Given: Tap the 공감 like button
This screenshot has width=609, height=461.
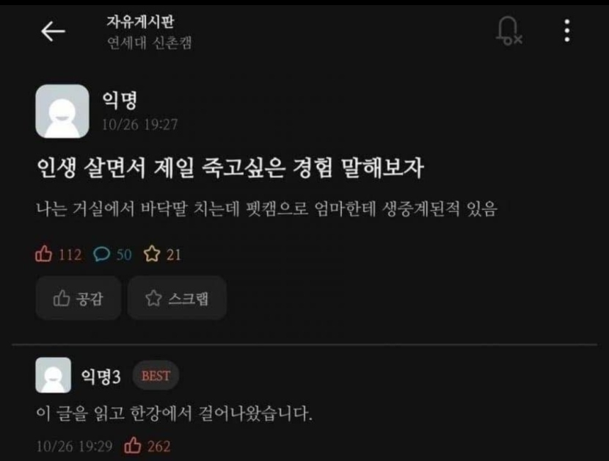Looking at the screenshot, I should (x=79, y=298).
